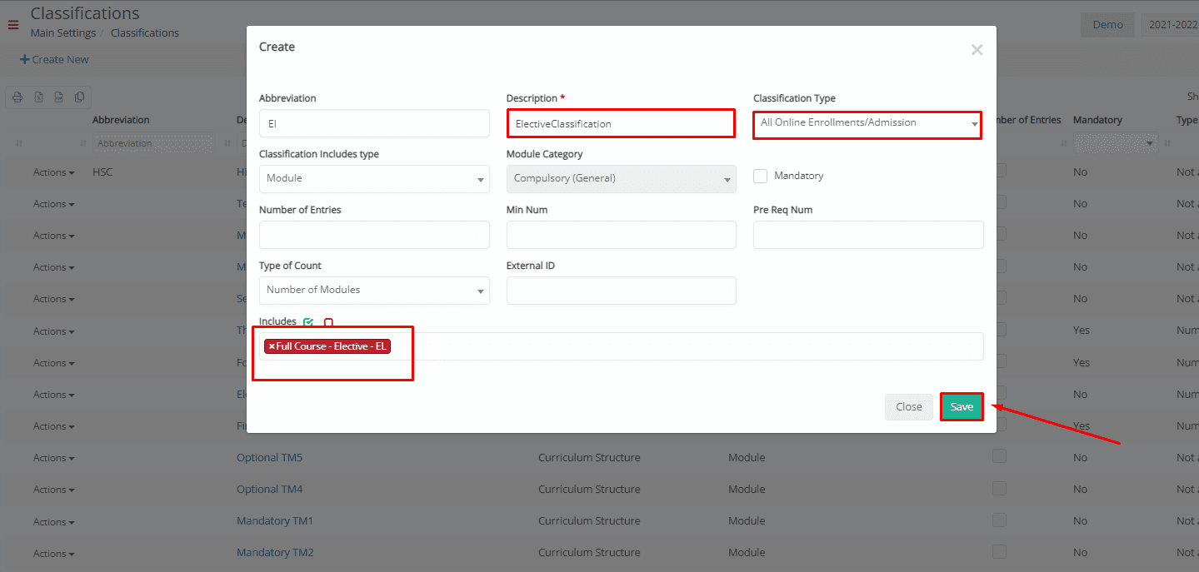This screenshot has height=572, width=1199.
Task: Expand the Actions menu for Optional TM4
Action: tap(54, 490)
